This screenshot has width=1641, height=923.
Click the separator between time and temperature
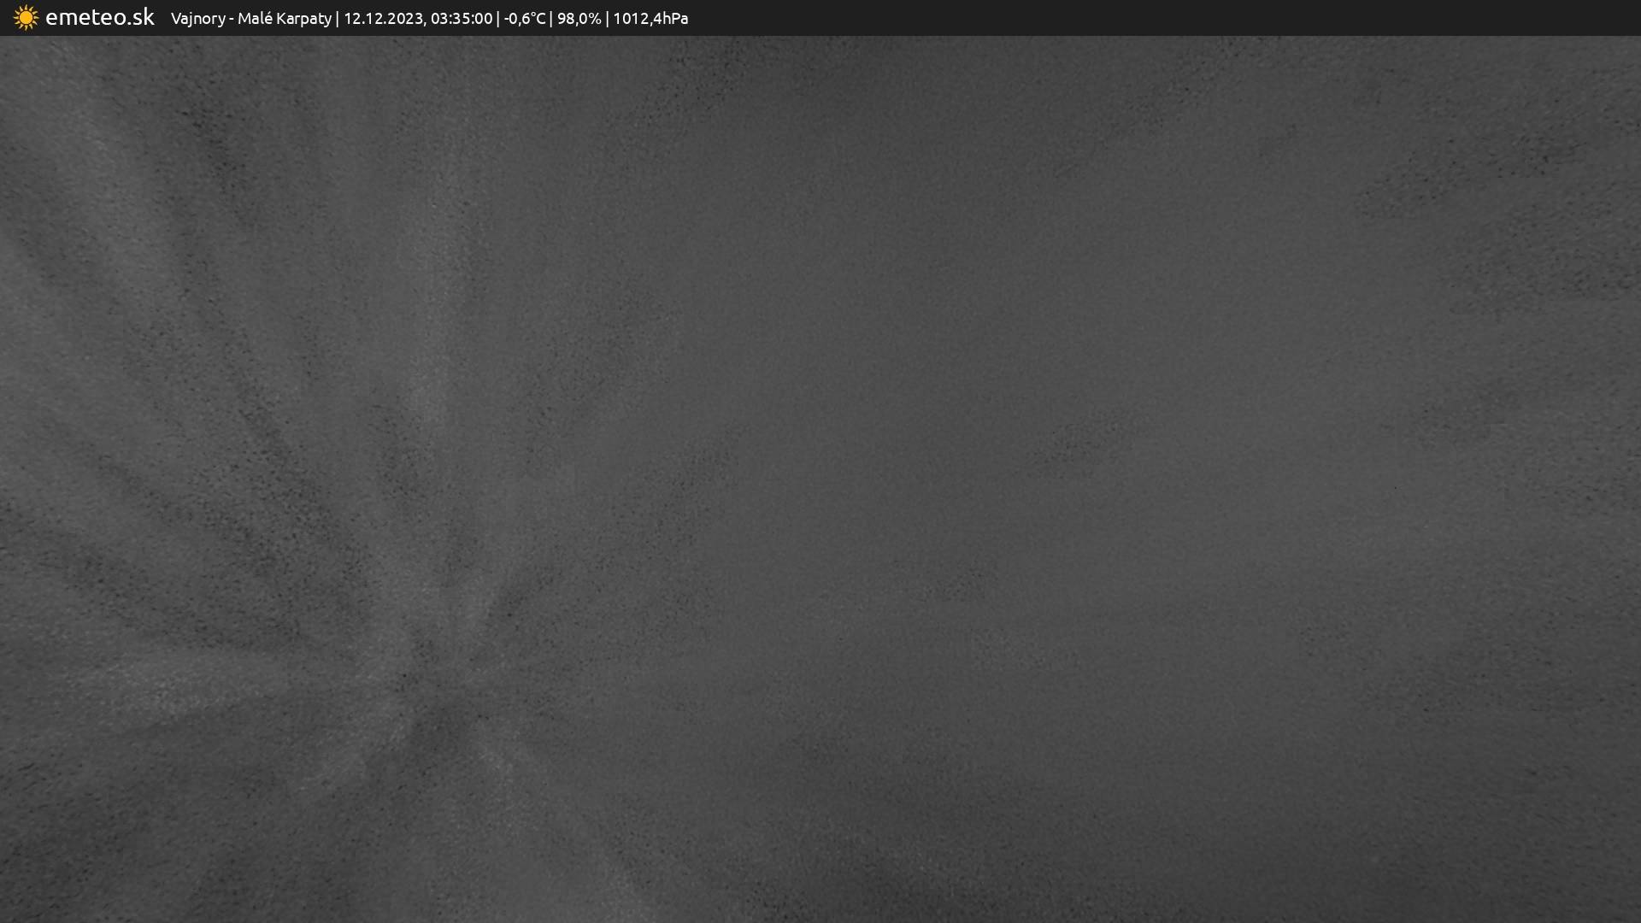tap(498, 18)
